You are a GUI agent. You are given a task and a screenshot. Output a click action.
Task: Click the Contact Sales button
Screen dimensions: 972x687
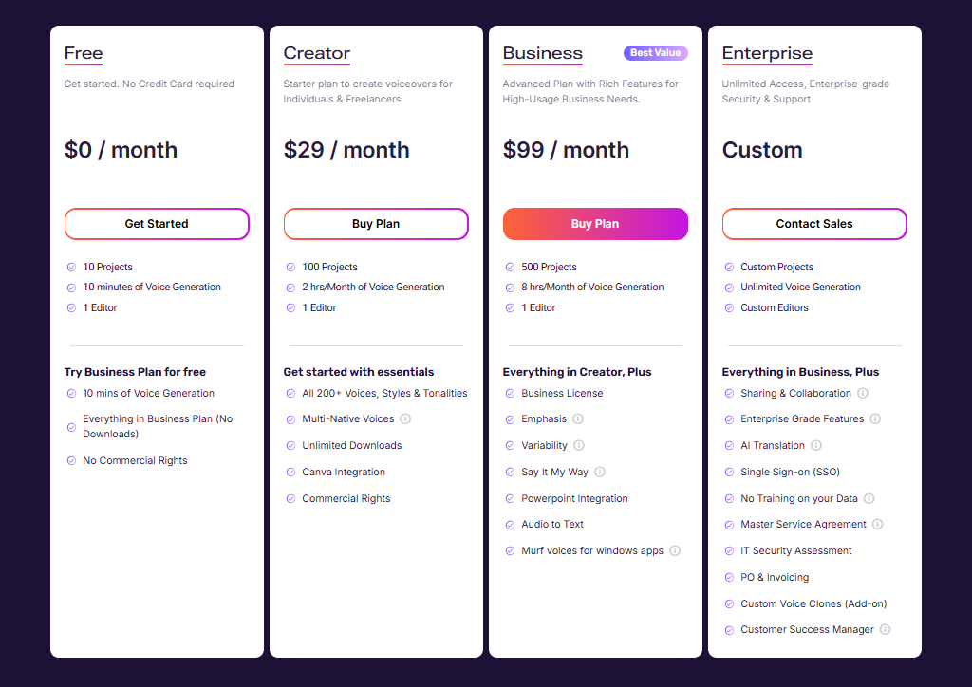pos(813,224)
